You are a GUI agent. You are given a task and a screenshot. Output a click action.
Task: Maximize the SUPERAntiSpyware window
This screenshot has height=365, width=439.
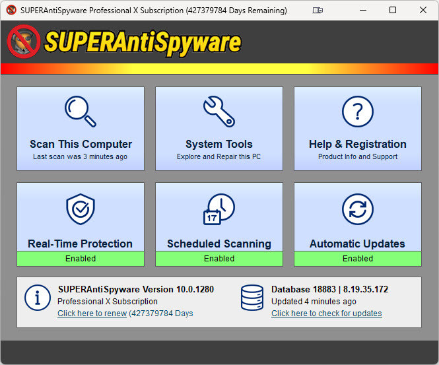[x=393, y=11]
